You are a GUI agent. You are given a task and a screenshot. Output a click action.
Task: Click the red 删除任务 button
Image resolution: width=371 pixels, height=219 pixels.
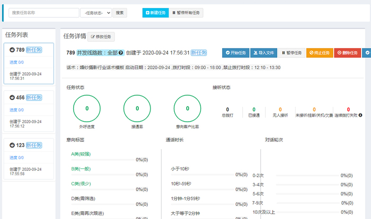(348, 53)
